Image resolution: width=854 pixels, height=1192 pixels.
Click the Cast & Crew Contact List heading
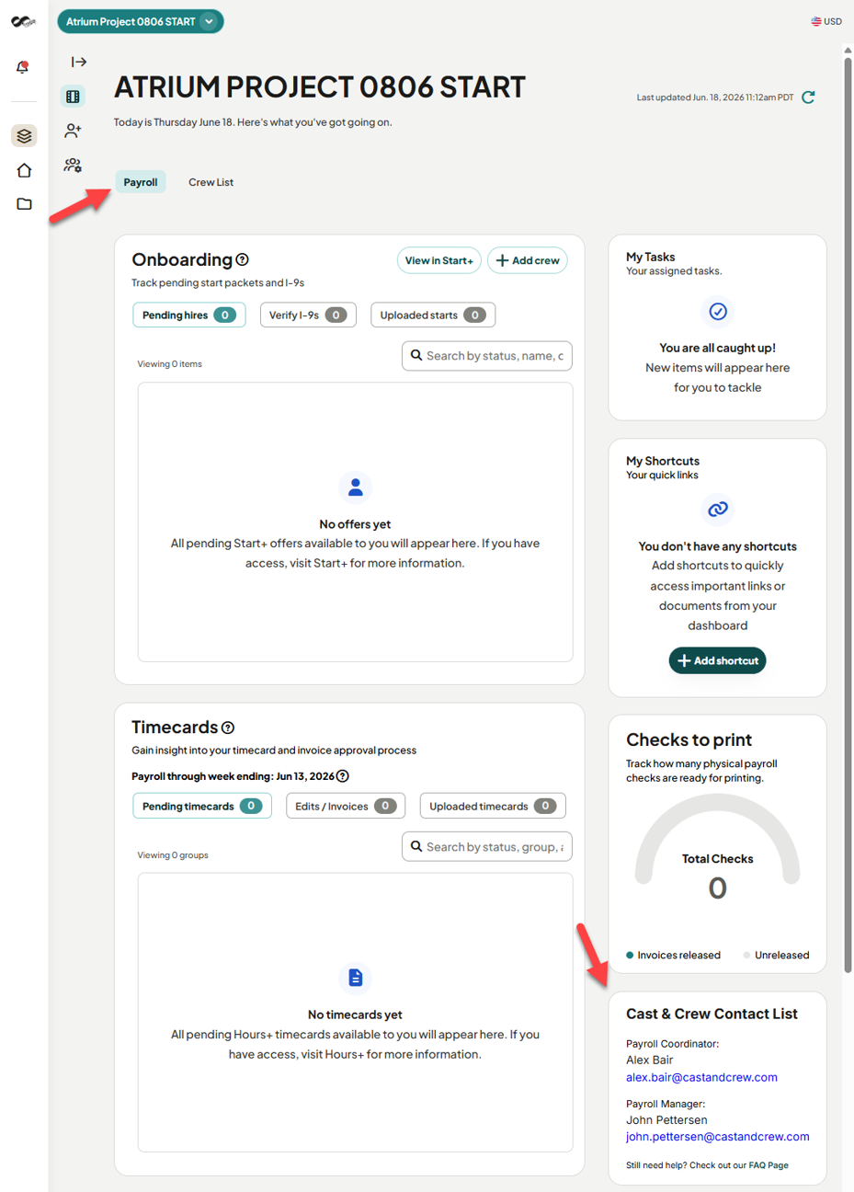712,1014
